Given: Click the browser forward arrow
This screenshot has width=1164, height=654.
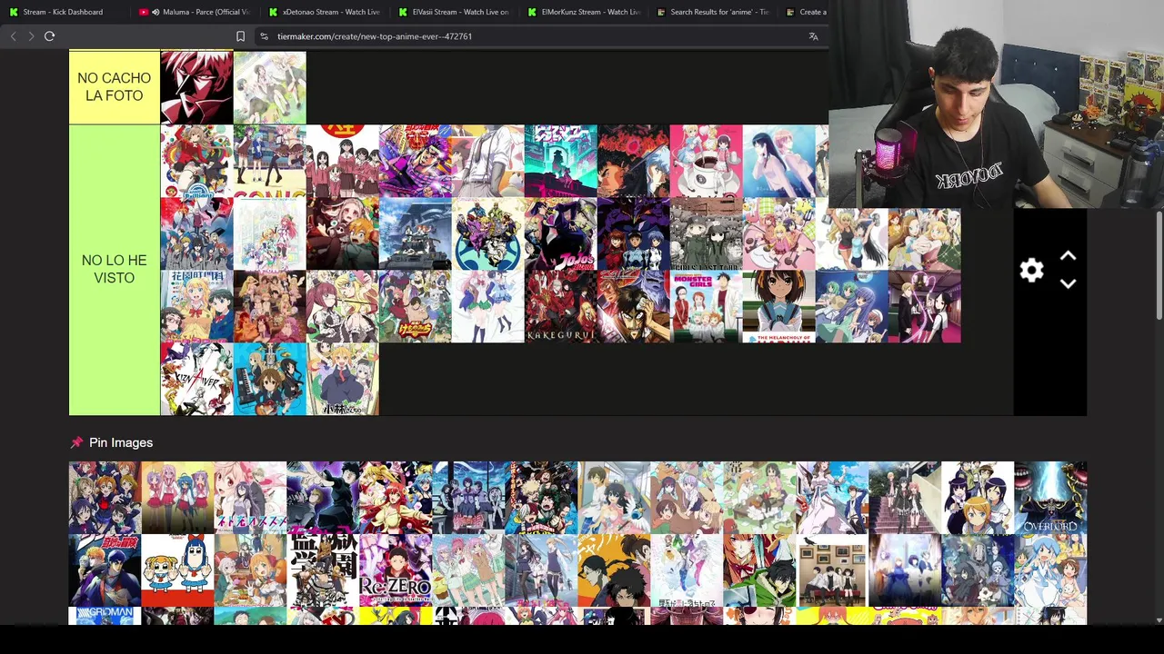Looking at the screenshot, I should [x=31, y=36].
